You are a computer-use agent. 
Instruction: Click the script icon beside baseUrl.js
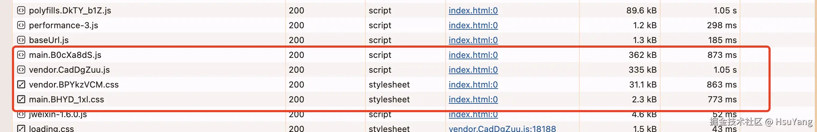point(21,40)
